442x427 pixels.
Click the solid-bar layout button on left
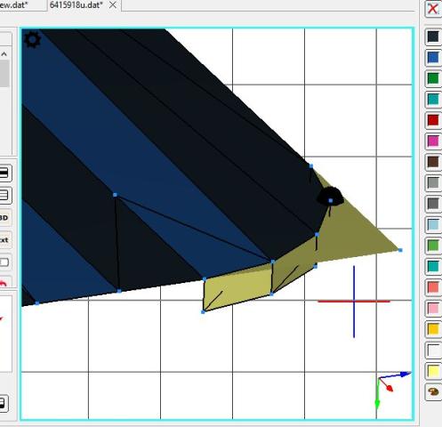coord(4,173)
